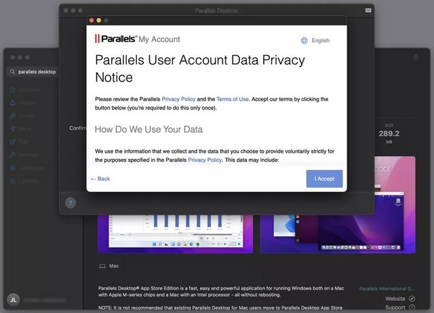This screenshot has width=434, height=313.
Task: Click the help question mark icon
Action: 71,202
